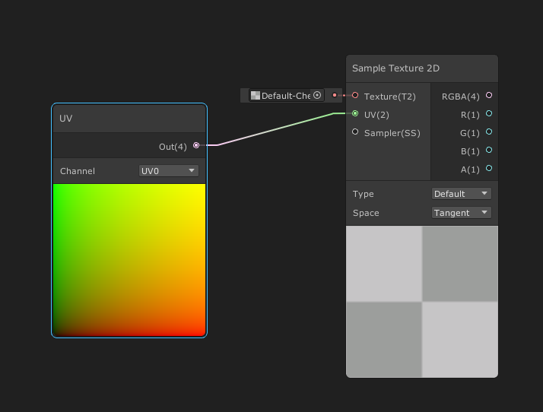The width and height of the screenshot is (543, 412).
Task: Click the checker texture preview
Action: (422, 301)
